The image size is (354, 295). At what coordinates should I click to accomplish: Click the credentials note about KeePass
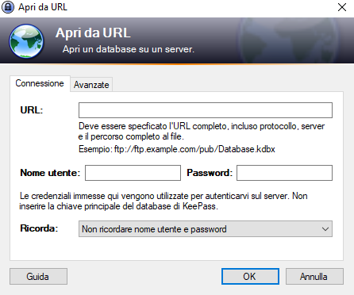[x=164, y=201]
